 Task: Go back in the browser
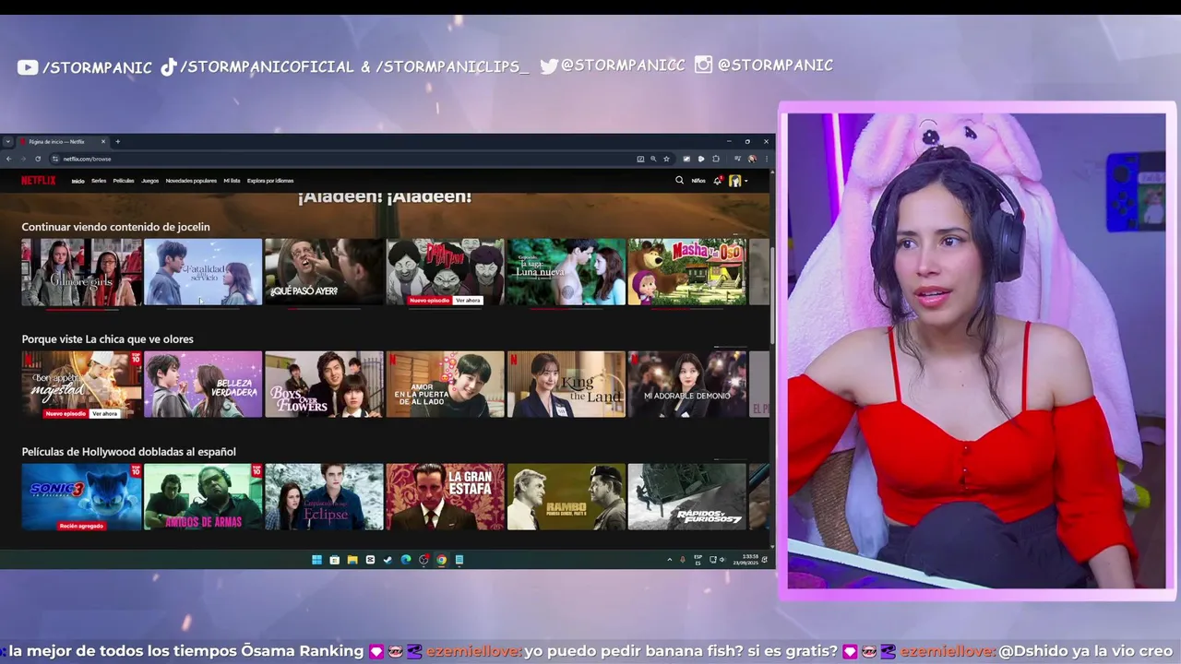(9, 159)
